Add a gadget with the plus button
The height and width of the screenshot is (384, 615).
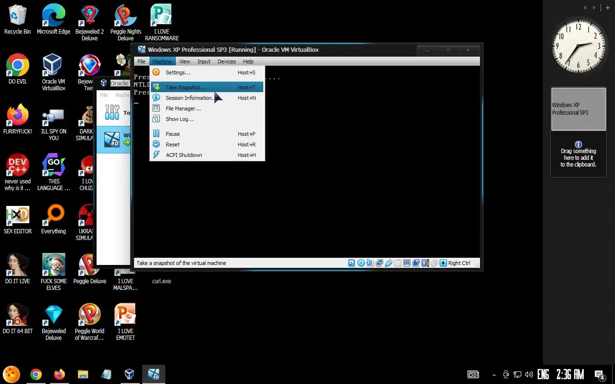[608, 7]
